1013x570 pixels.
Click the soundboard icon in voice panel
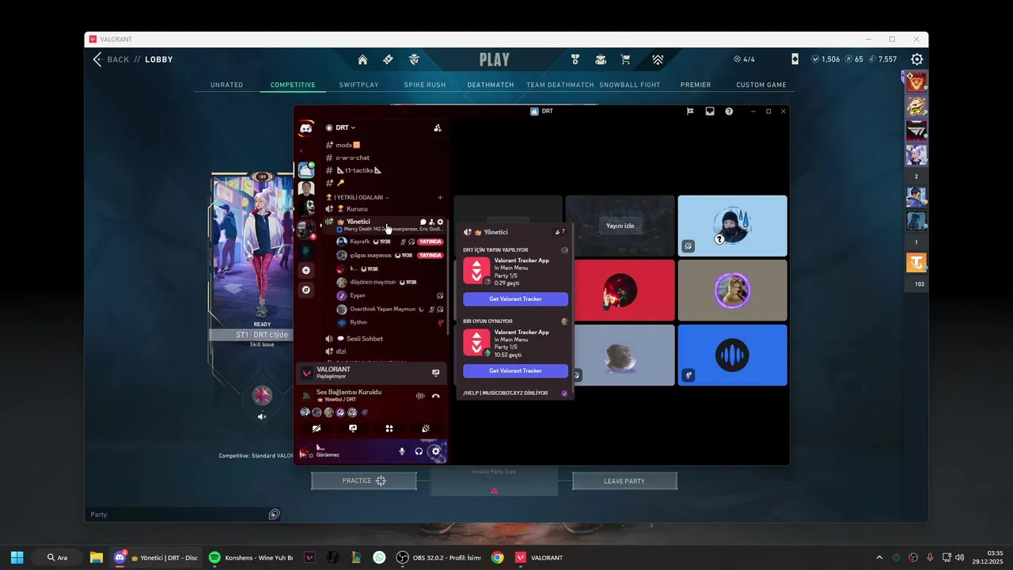[426, 428]
